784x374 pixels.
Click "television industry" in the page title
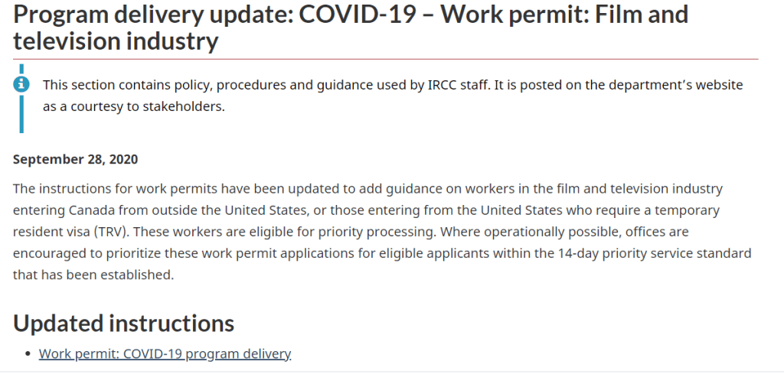116,41
